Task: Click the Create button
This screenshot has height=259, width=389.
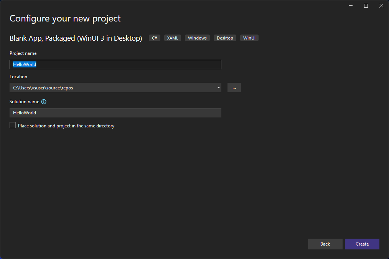Action: [361, 244]
